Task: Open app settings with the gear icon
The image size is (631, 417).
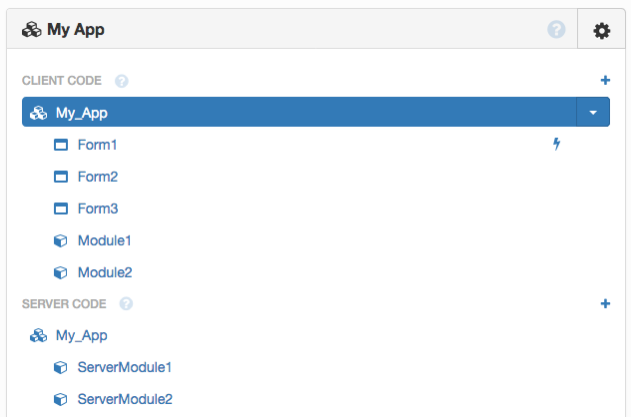Action: (x=601, y=31)
